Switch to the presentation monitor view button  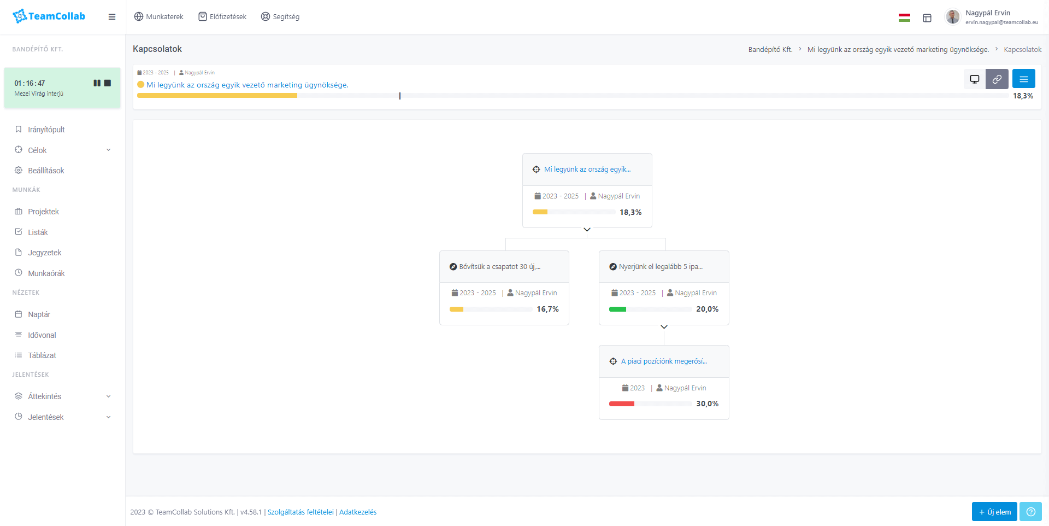tap(974, 79)
